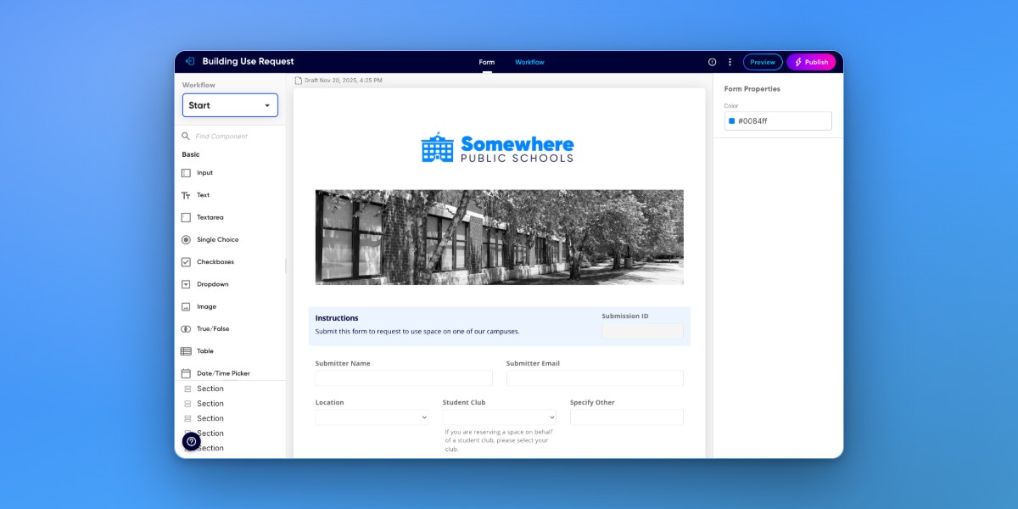Click the Preview button
Image resolution: width=1018 pixels, height=509 pixels.
763,62
